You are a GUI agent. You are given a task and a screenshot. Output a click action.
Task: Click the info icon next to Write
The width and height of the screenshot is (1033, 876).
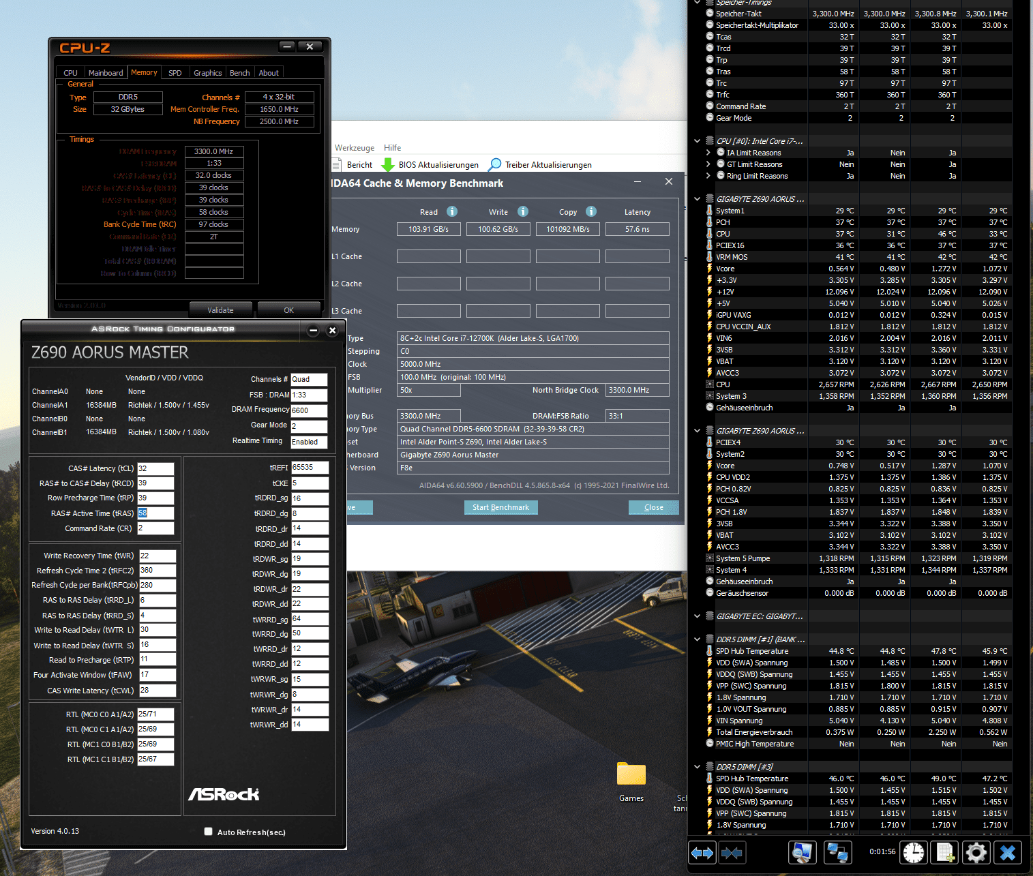pyautogui.click(x=523, y=211)
